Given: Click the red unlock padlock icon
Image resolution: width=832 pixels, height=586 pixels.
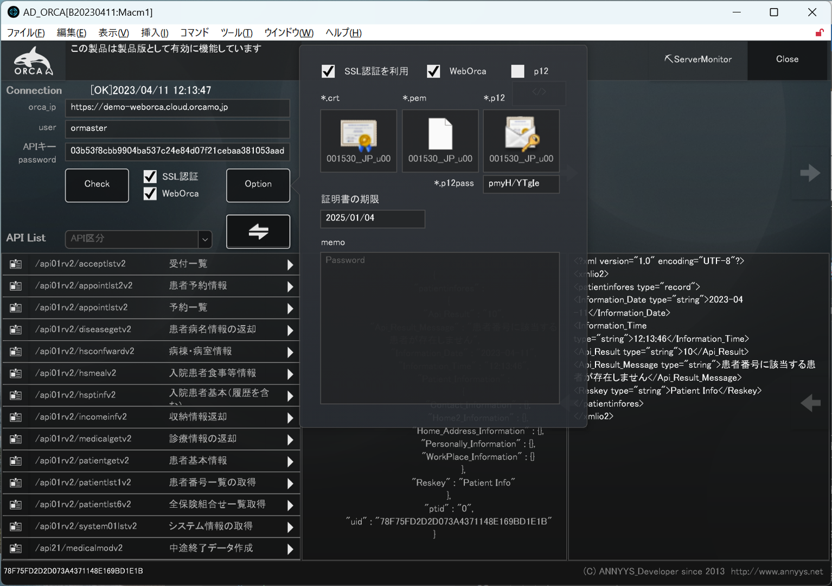Looking at the screenshot, I should (820, 33).
